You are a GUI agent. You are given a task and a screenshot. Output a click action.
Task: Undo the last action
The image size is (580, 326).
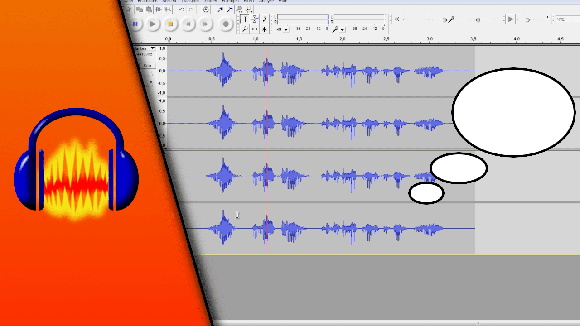182,9
